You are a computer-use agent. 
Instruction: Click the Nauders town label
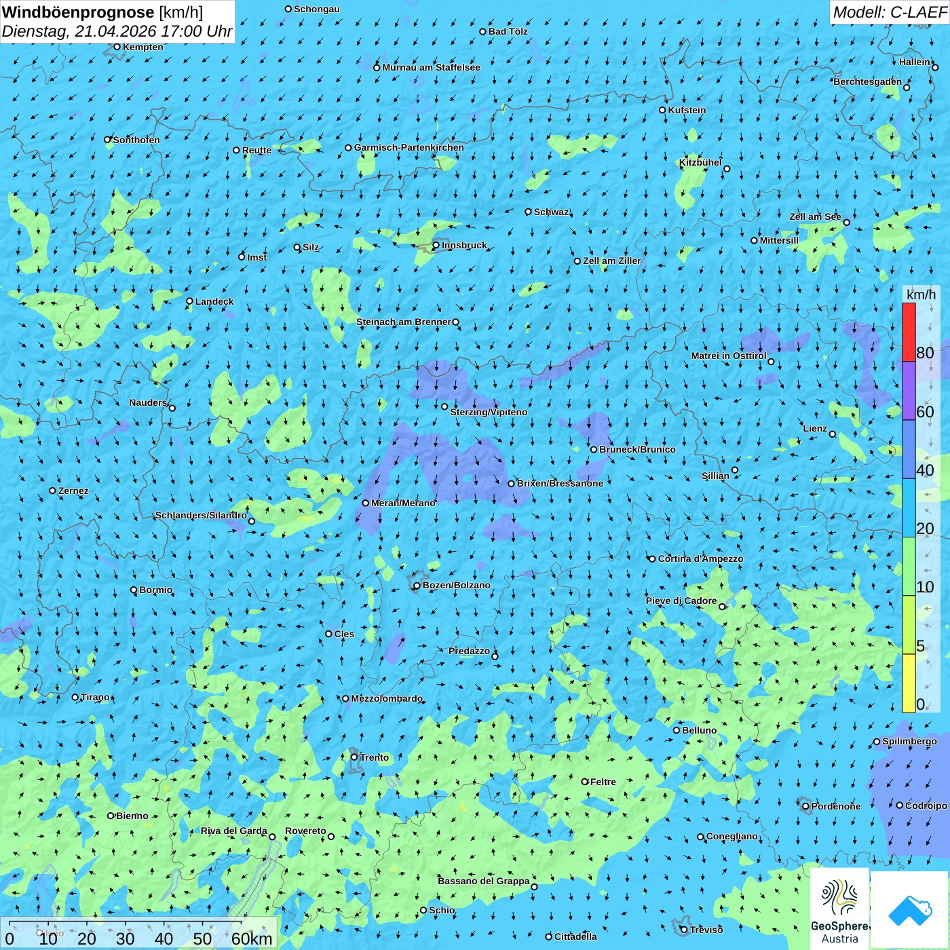click(x=148, y=402)
